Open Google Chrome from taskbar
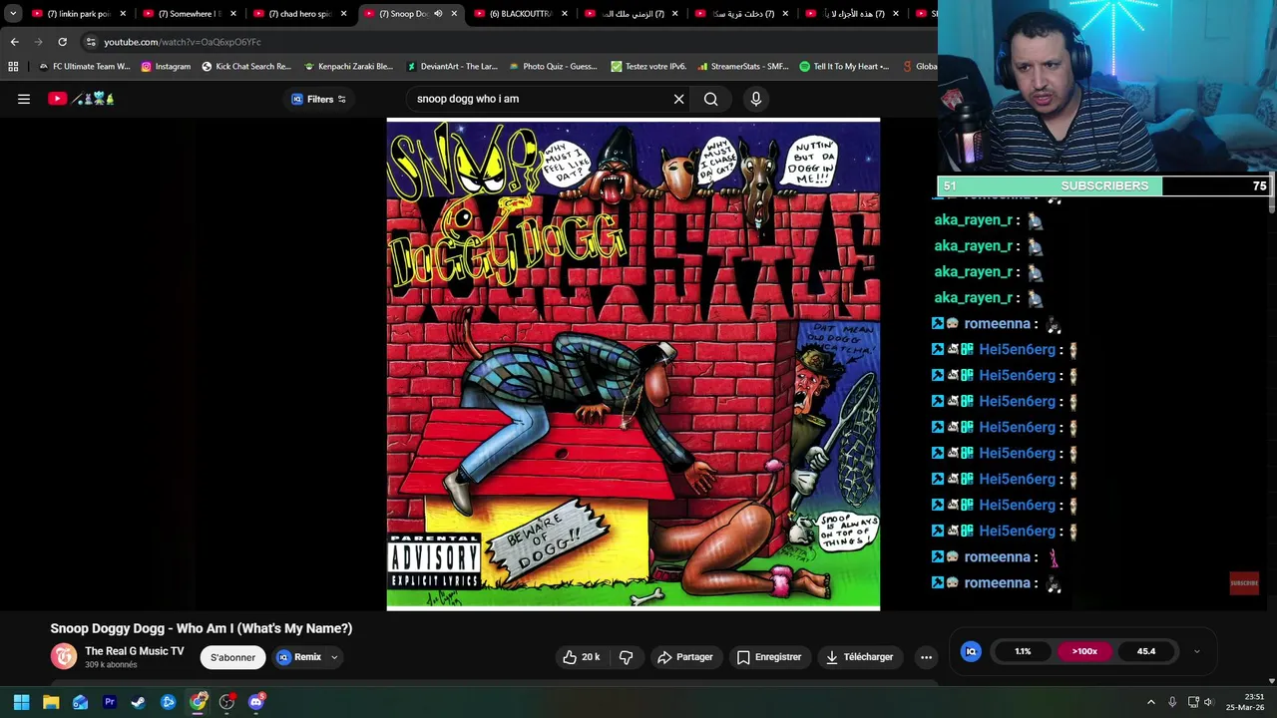The image size is (1277, 718). click(198, 702)
